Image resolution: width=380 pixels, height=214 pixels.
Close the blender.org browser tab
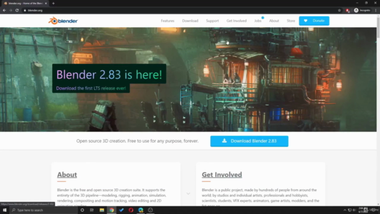pyautogui.click(x=46, y=3)
